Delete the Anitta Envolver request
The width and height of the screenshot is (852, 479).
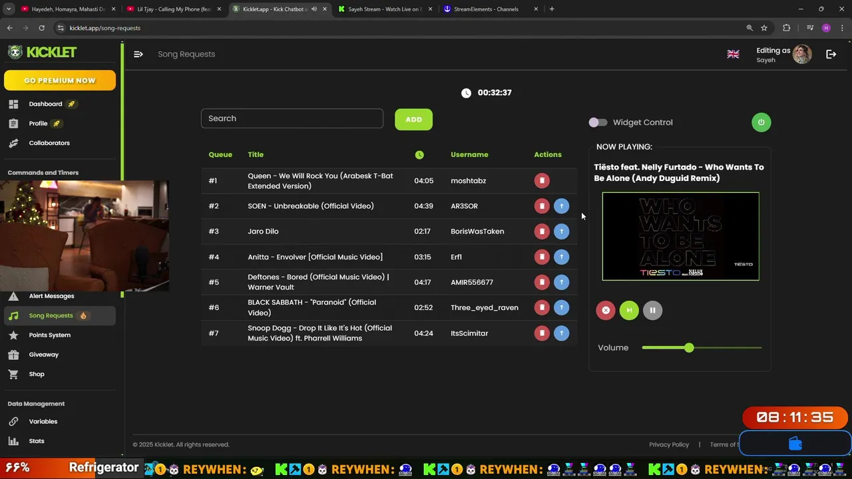coord(542,257)
